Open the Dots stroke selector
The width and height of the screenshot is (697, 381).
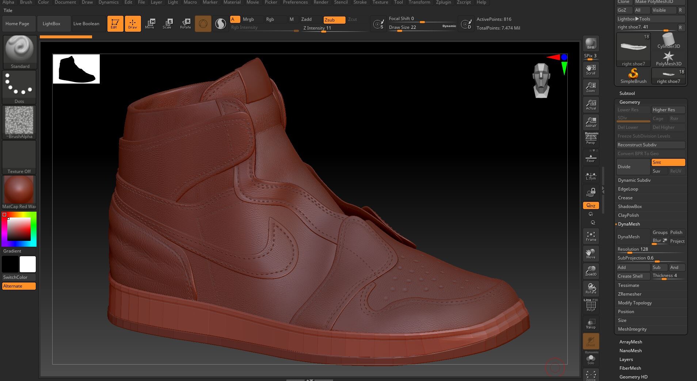(x=19, y=87)
